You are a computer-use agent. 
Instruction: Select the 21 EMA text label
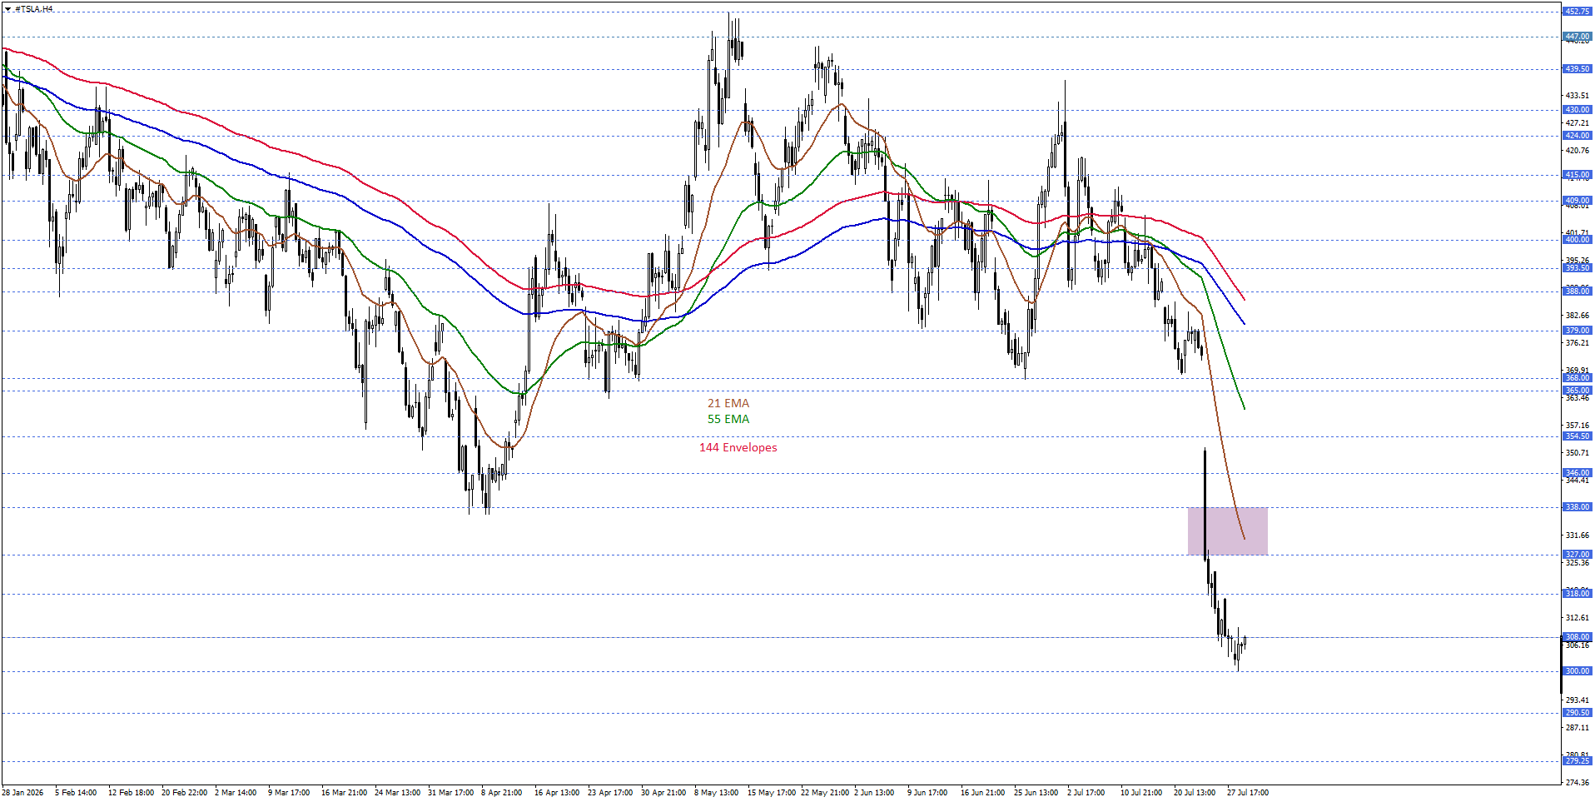[728, 403]
